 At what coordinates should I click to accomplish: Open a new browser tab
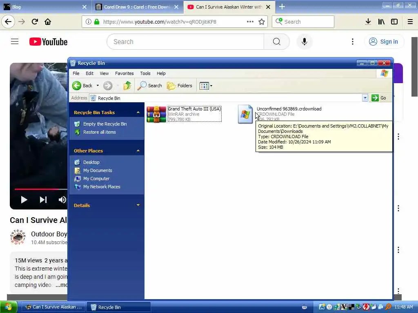point(282,7)
